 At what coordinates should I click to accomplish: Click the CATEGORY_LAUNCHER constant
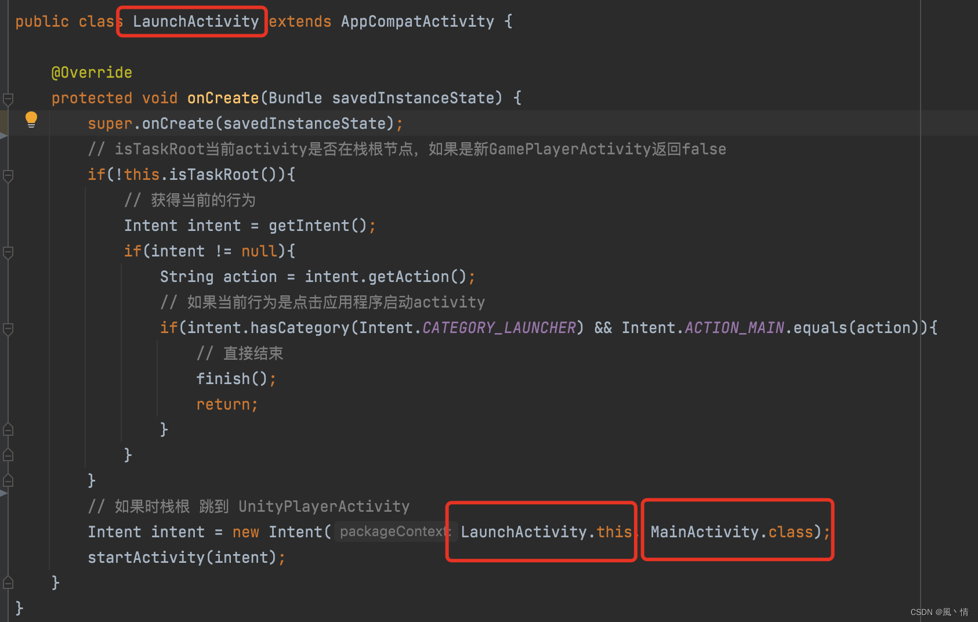tap(499, 328)
